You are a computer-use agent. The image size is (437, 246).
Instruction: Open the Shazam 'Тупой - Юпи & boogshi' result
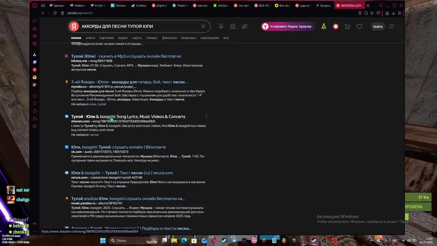128,117
